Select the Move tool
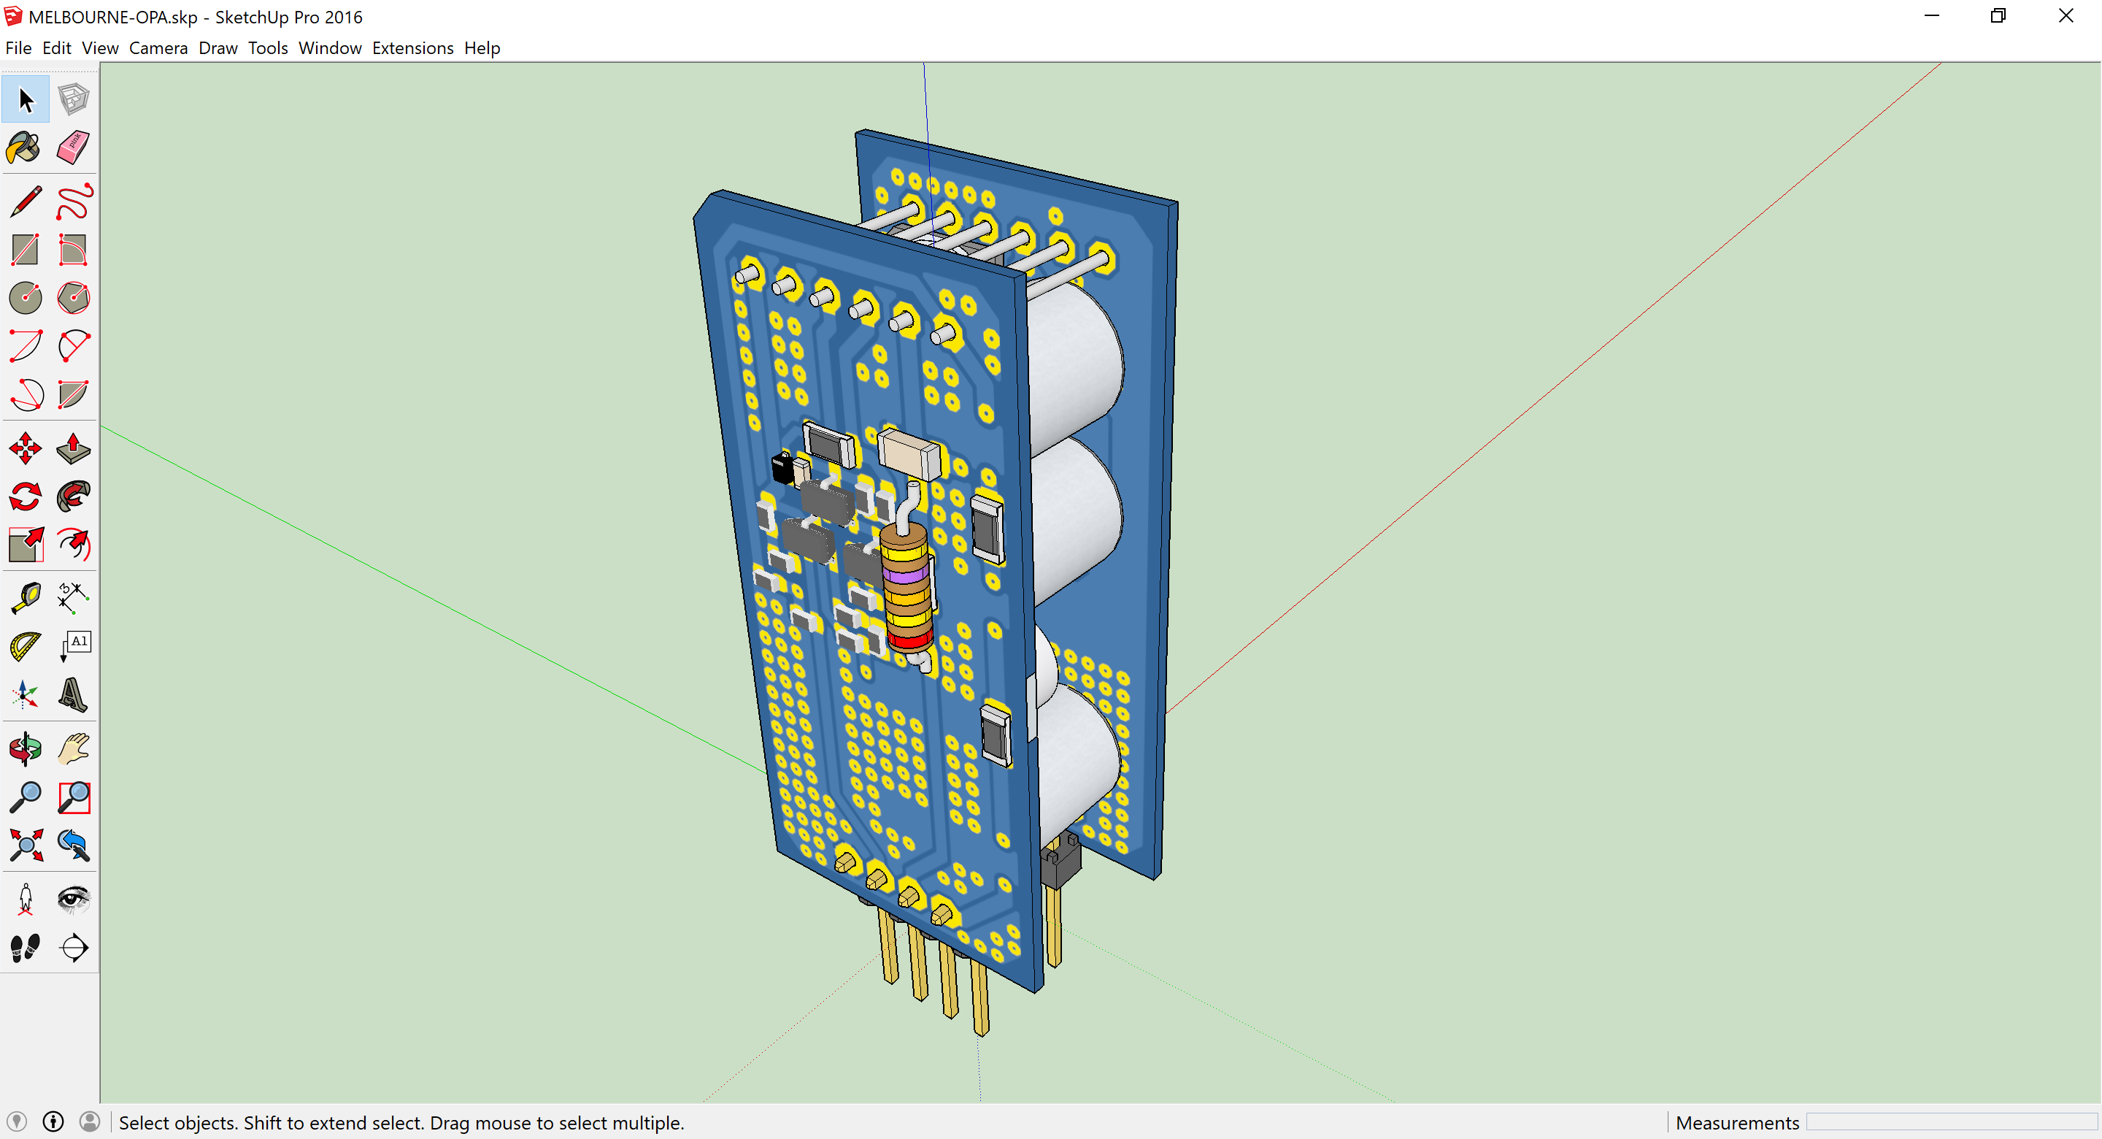 coord(26,448)
